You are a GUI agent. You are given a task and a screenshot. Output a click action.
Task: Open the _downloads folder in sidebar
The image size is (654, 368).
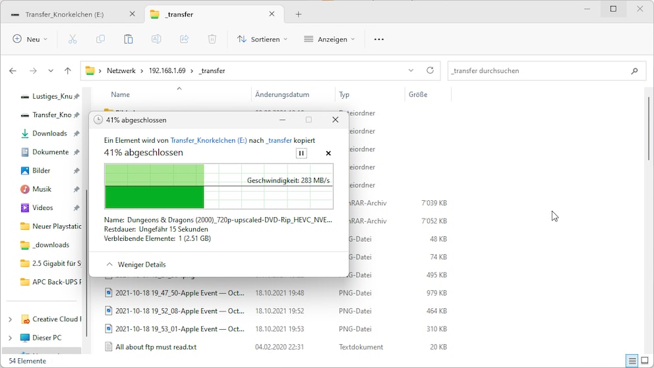[50, 245]
